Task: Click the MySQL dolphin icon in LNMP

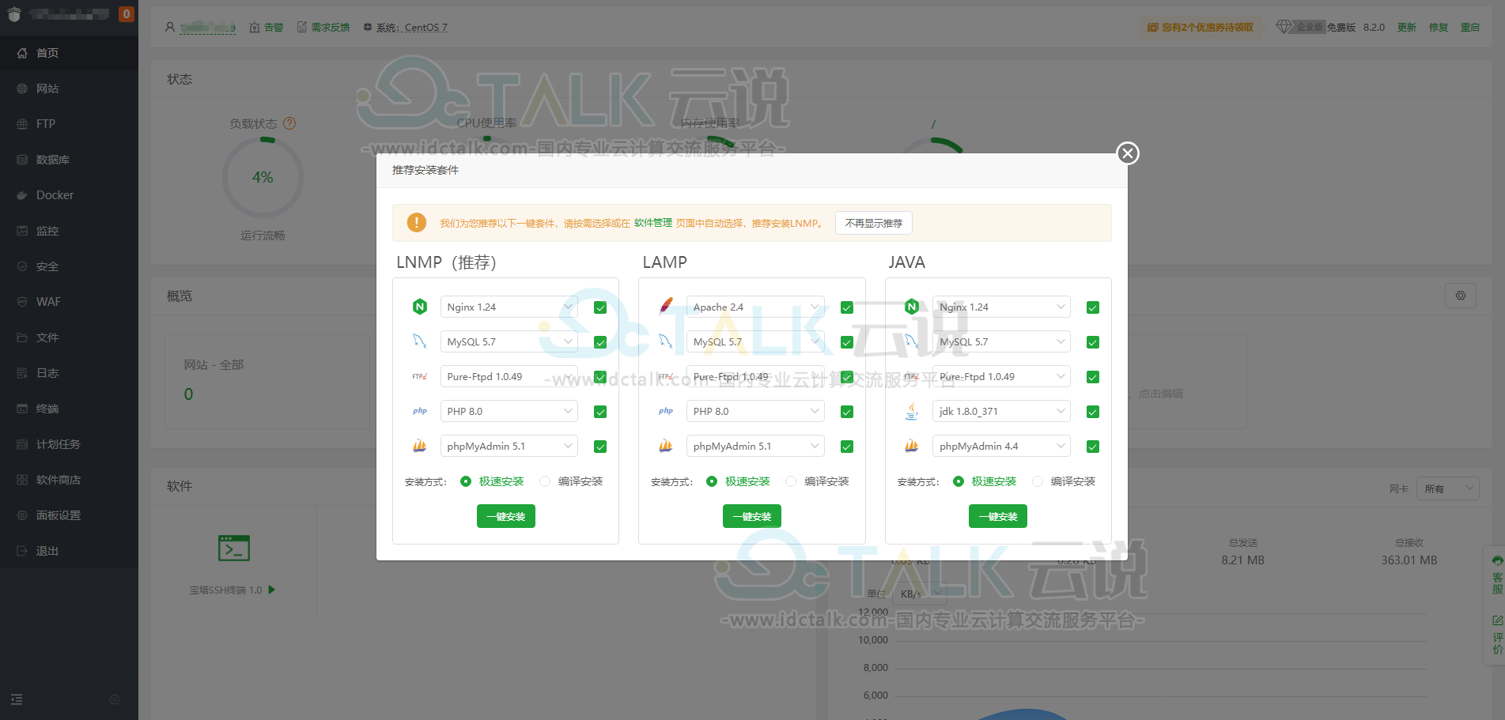Action: 420,341
